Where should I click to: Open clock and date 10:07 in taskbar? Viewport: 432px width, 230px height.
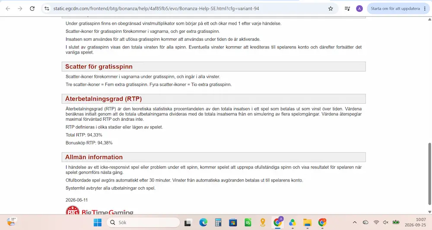415,222
